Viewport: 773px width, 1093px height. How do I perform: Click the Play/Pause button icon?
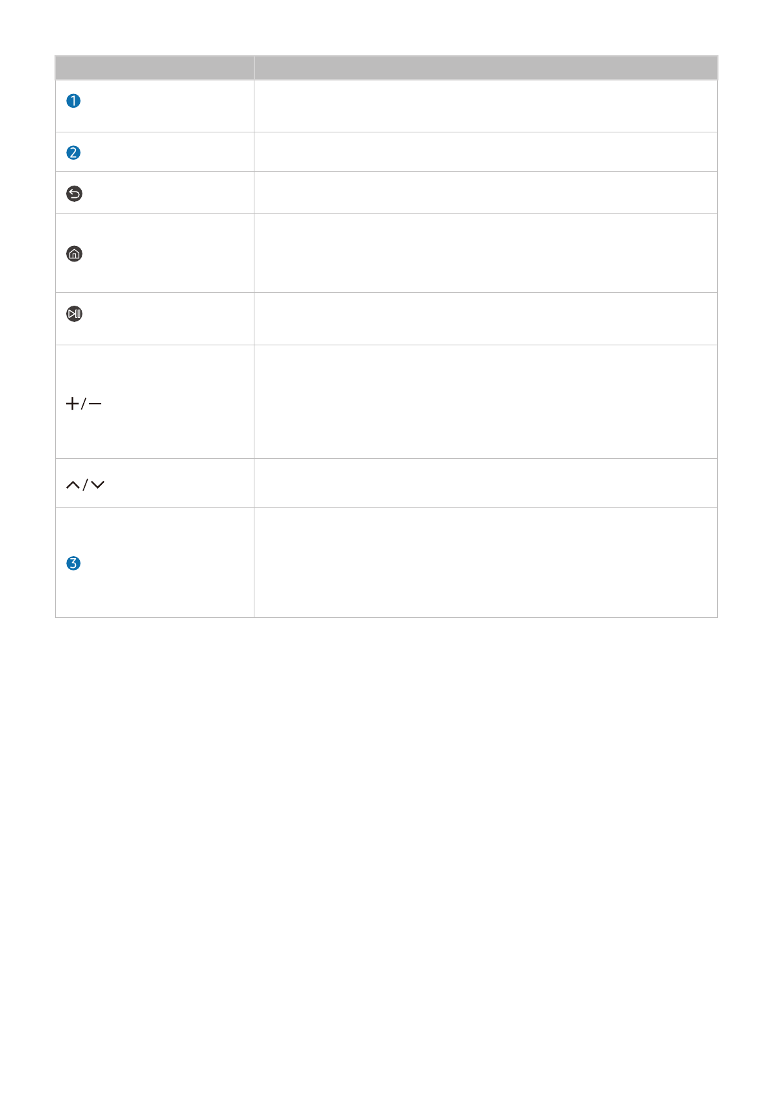(x=75, y=314)
